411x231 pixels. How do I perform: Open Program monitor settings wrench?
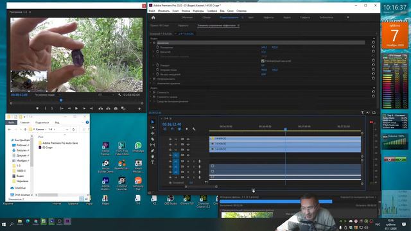point(119,95)
